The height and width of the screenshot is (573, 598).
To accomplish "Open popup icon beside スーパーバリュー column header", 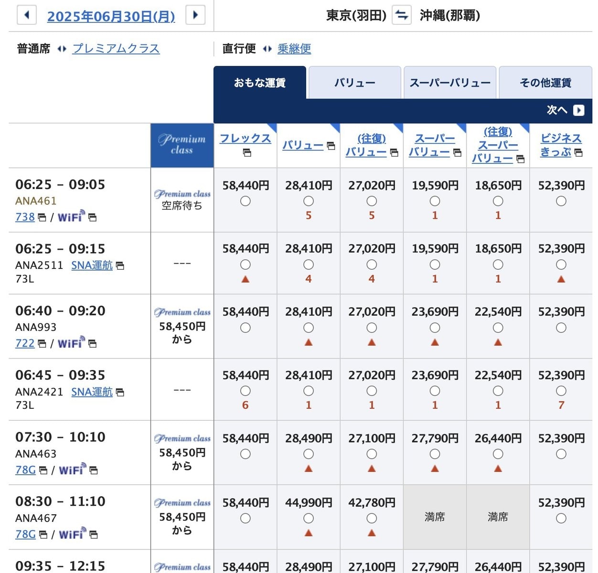I will click(457, 152).
